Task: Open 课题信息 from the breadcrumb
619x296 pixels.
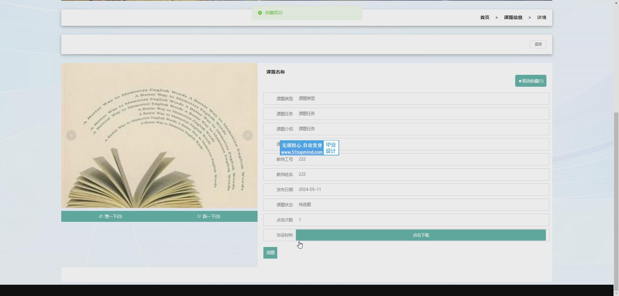Action: (513, 17)
